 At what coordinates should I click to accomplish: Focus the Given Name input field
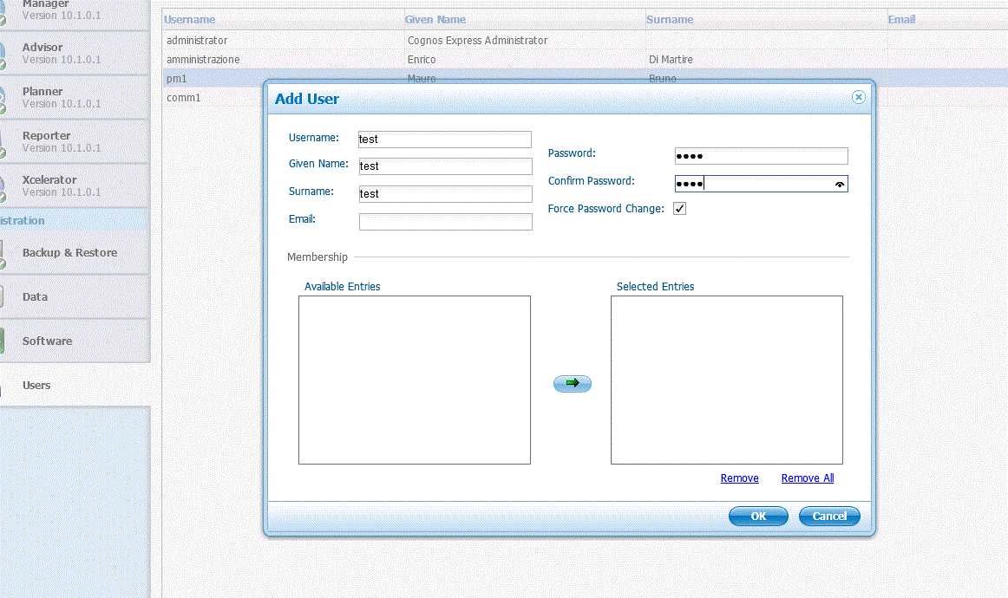click(446, 166)
